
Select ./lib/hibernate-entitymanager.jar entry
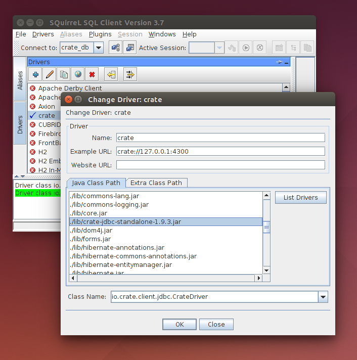[166, 265]
